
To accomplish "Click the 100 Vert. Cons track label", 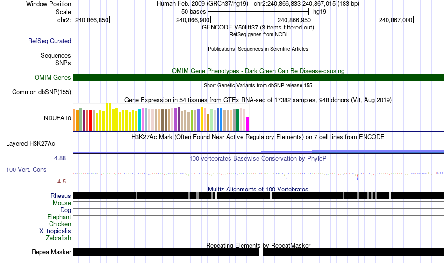I will click(x=26, y=169).
